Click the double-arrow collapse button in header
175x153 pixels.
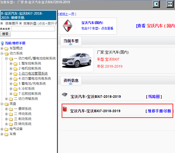[x=170, y=4]
